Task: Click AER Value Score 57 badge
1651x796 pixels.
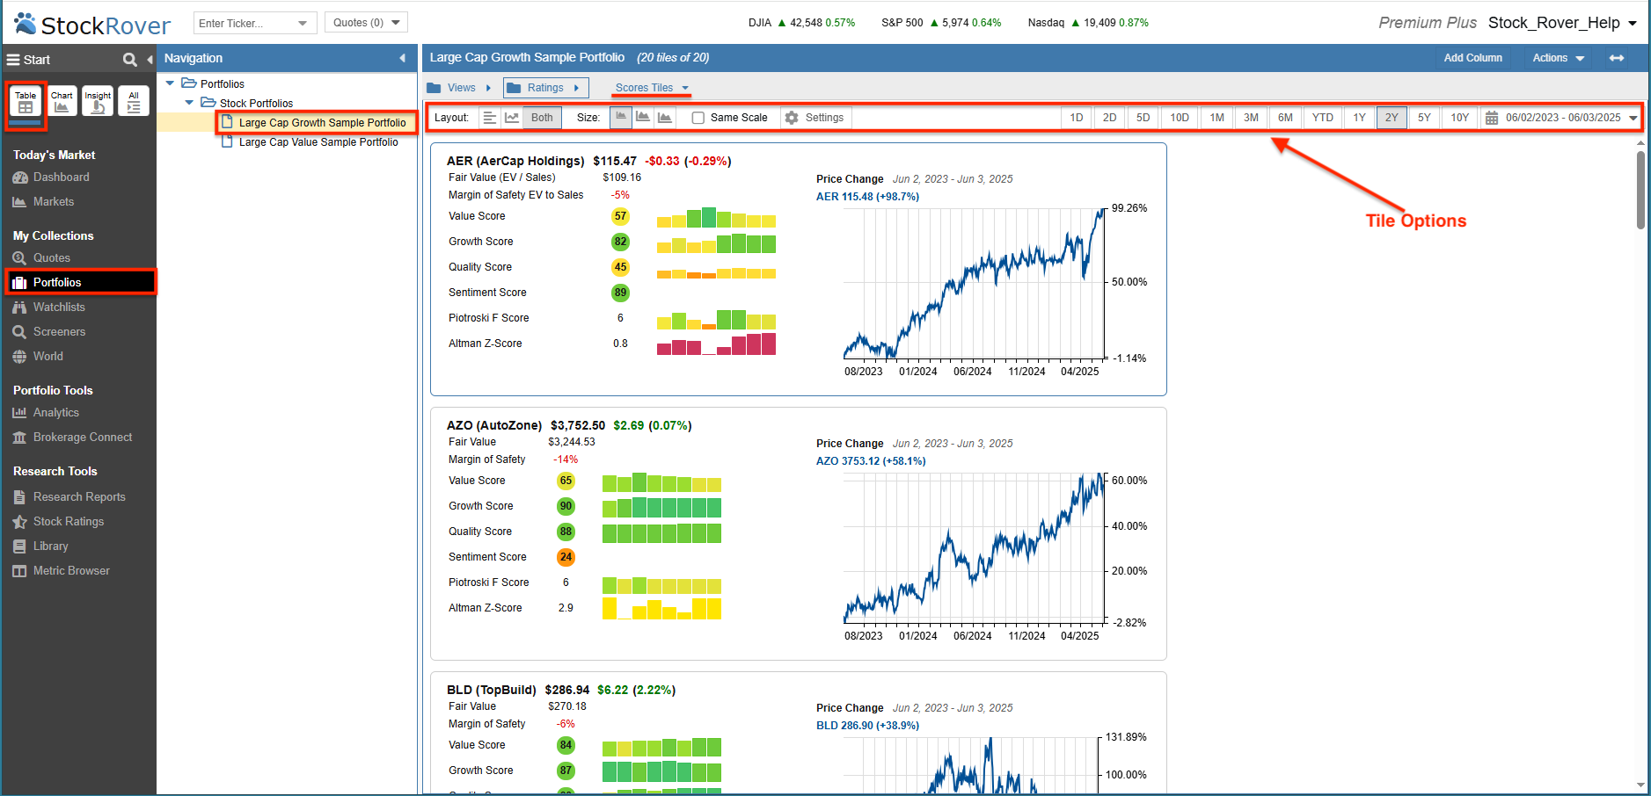Action: click(x=621, y=216)
